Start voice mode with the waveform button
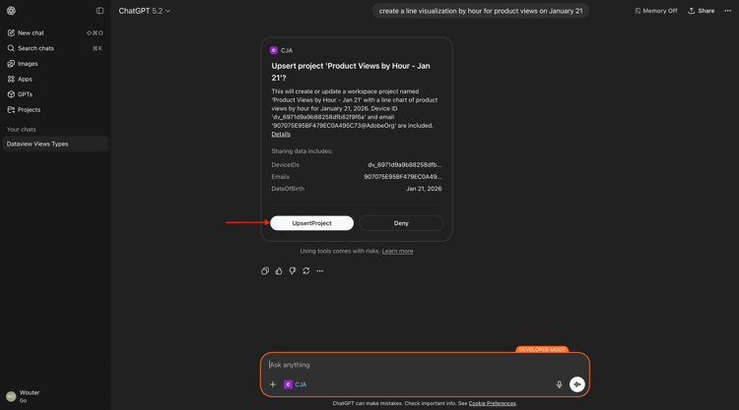 click(x=576, y=384)
